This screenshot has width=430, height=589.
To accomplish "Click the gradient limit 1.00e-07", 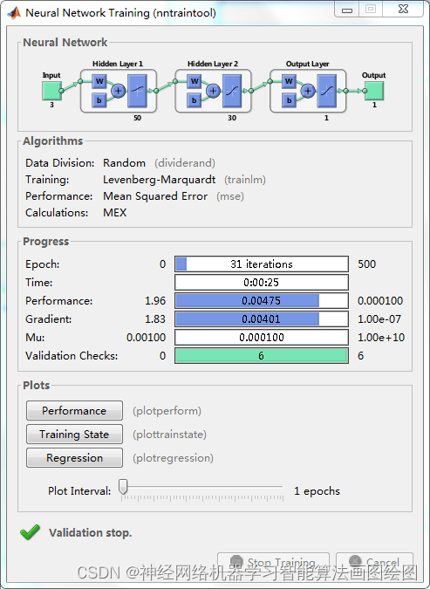I will pyautogui.click(x=379, y=319).
